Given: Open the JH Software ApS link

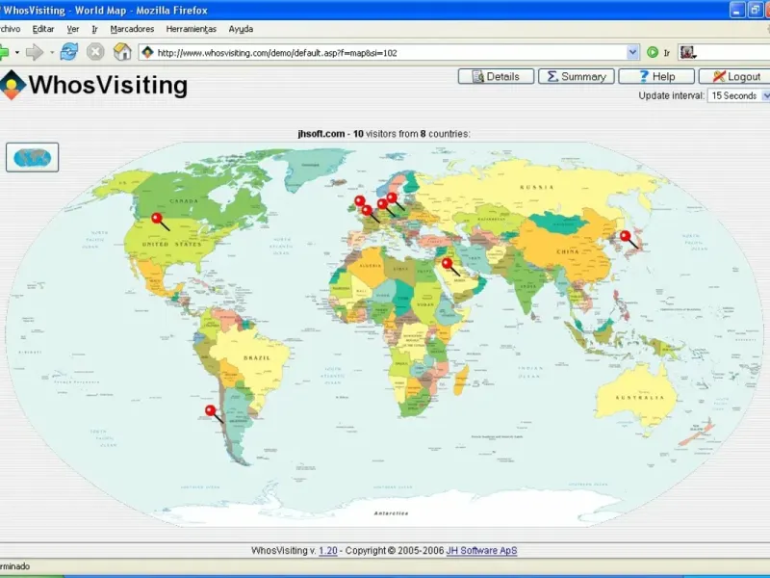Looking at the screenshot, I should (482, 550).
